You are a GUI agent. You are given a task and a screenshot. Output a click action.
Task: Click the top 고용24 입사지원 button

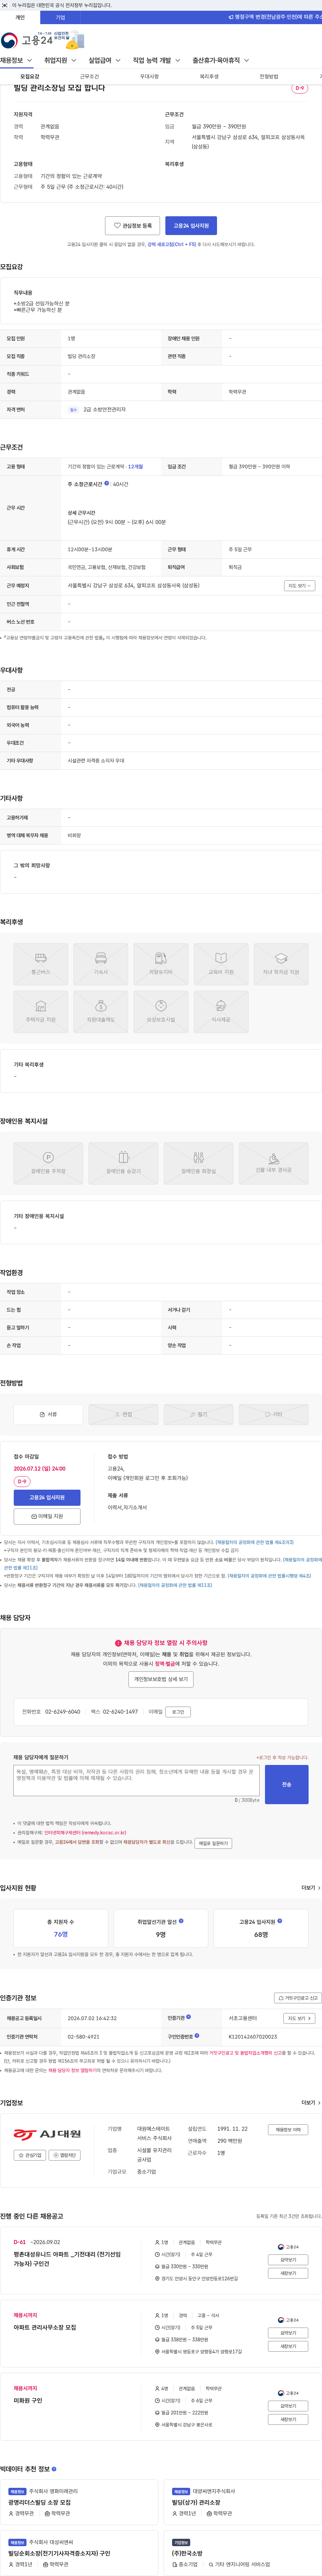[x=191, y=226]
